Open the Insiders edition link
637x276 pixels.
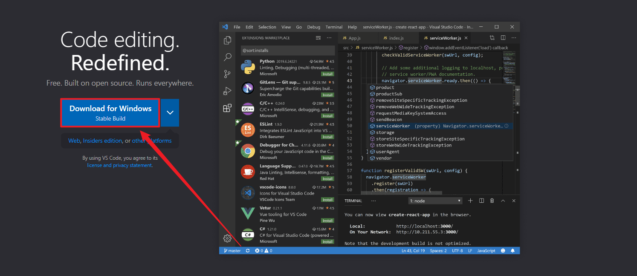(102, 141)
